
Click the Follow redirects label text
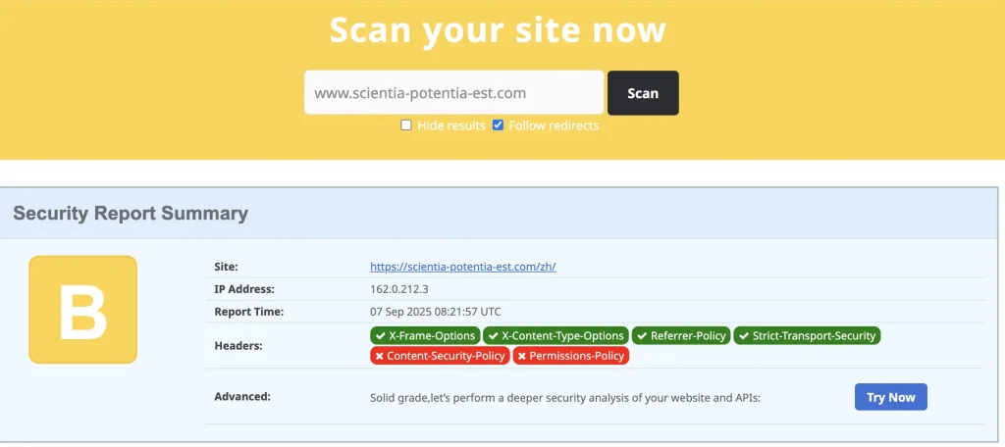point(554,125)
